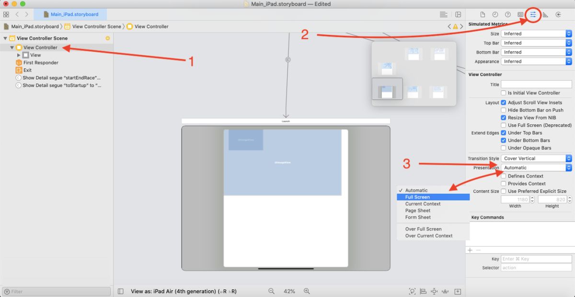The image size is (575, 297).
Task: Uncheck Under Top Bars
Action: [x=504, y=133]
